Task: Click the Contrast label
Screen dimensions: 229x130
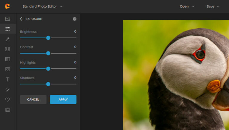Action: (x=27, y=47)
